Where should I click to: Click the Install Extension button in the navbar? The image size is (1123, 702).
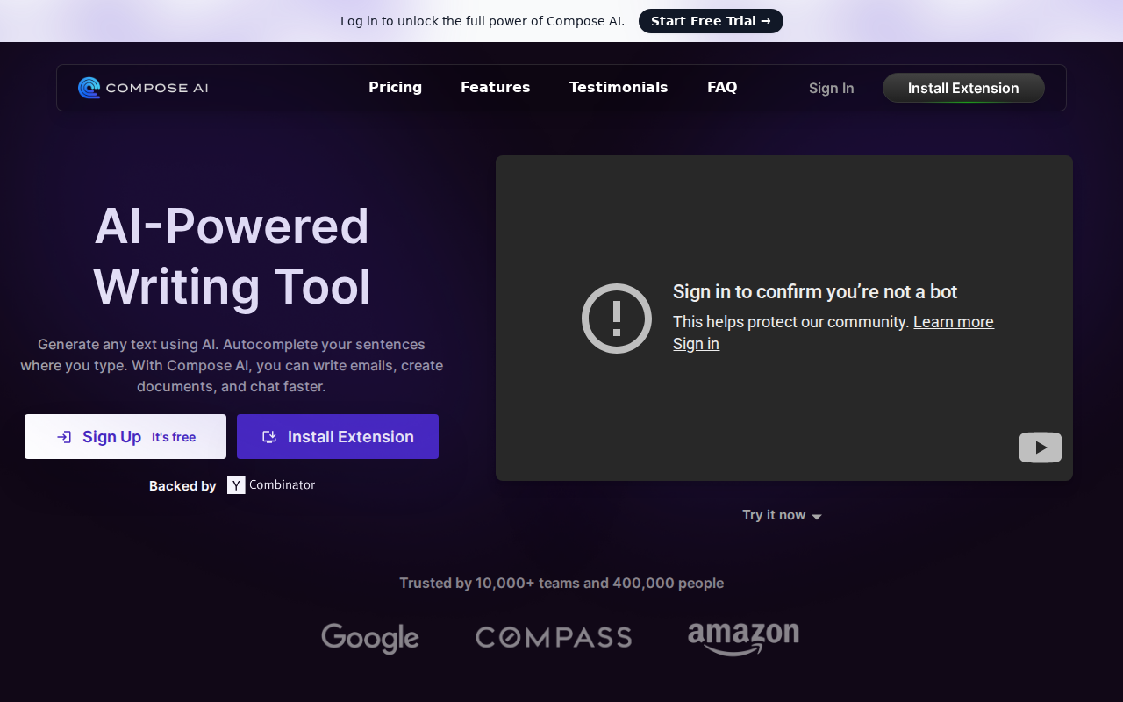point(963,88)
